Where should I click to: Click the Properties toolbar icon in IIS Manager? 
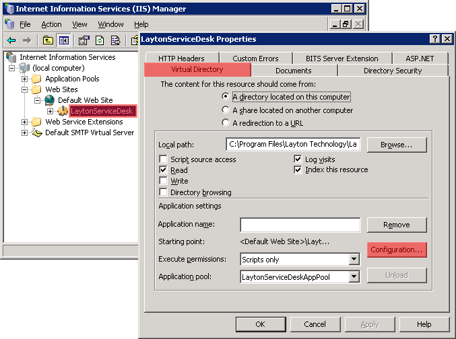tap(84, 40)
